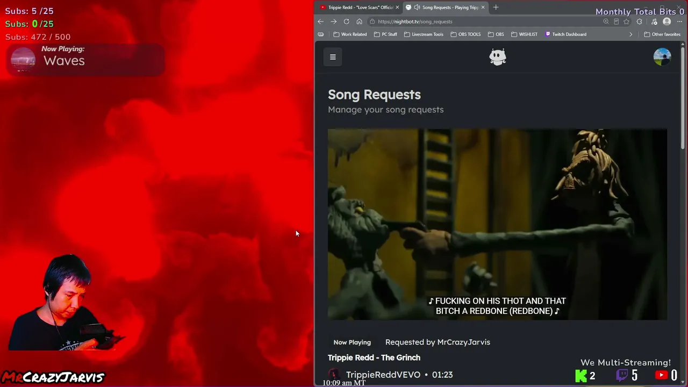
Task: Switch to the Song Requests tab
Action: (445, 8)
